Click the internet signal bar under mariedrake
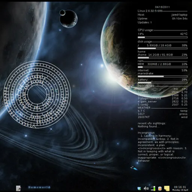192x192 pixels. [x=162, y=76]
